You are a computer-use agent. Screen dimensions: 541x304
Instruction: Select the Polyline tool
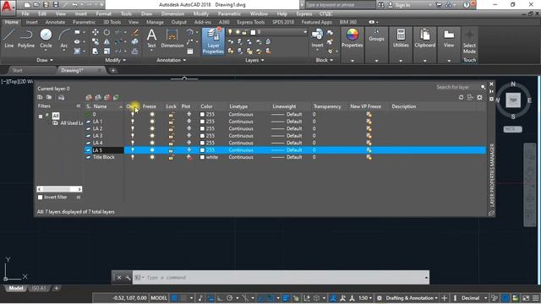[26, 38]
